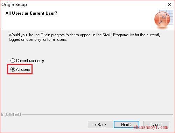Click the InstallShield label

[11, 114]
